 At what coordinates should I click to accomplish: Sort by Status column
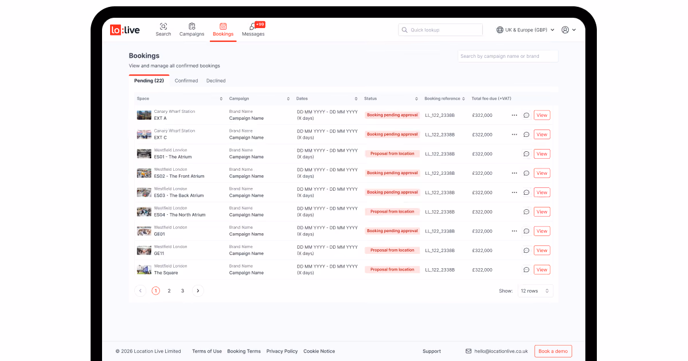pos(417,99)
